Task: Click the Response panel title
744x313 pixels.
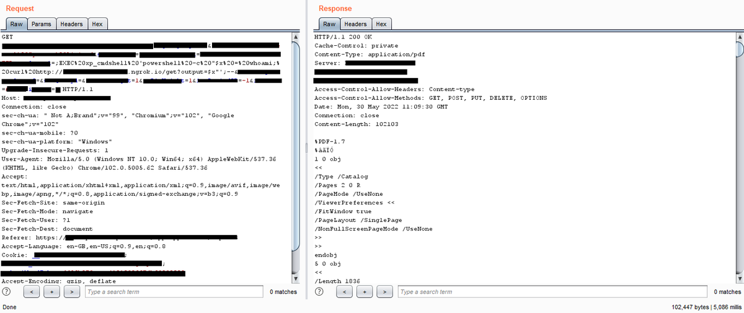Action: pos(335,8)
